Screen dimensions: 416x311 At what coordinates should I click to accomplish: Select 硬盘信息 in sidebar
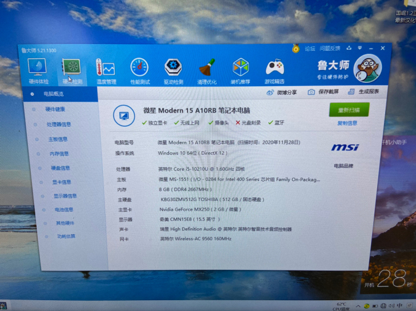(x=61, y=168)
